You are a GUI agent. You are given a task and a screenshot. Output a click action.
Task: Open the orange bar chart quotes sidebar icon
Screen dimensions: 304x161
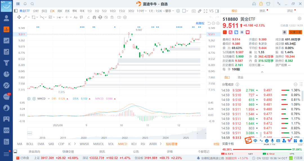point(6,29)
